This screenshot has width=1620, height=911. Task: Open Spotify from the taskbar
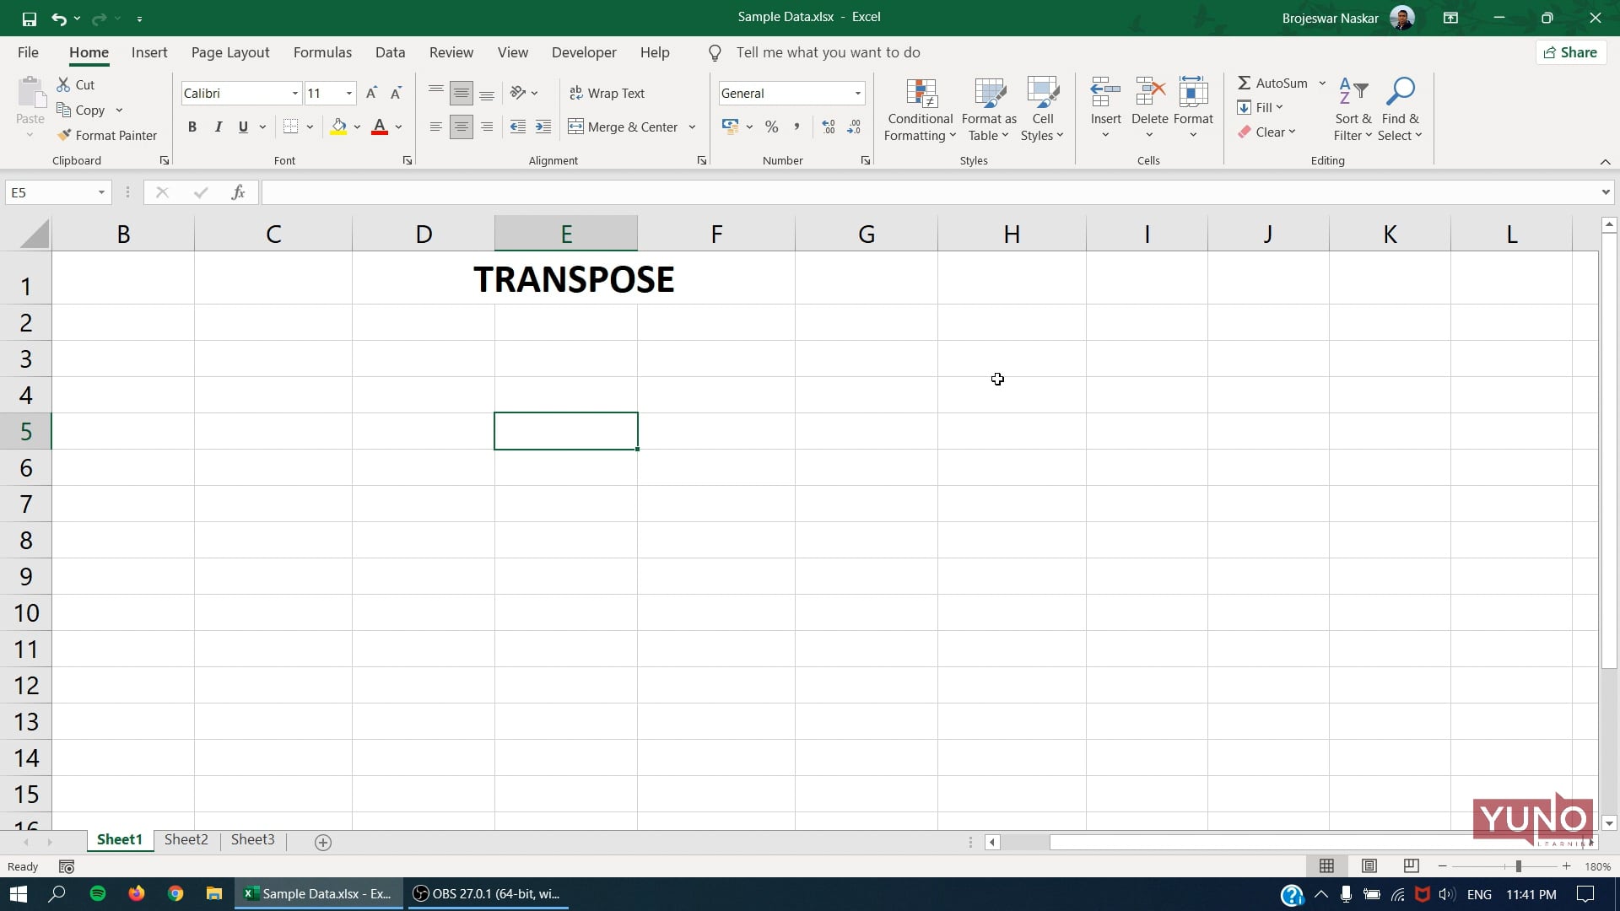[98, 893]
